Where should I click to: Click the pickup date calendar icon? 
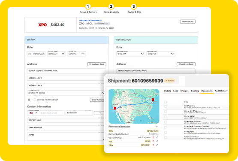pos(30,54)
